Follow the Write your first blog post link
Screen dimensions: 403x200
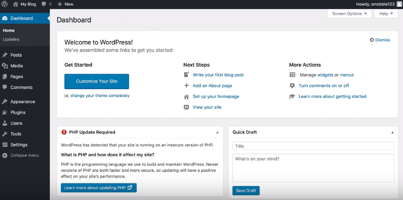[218, 75]
